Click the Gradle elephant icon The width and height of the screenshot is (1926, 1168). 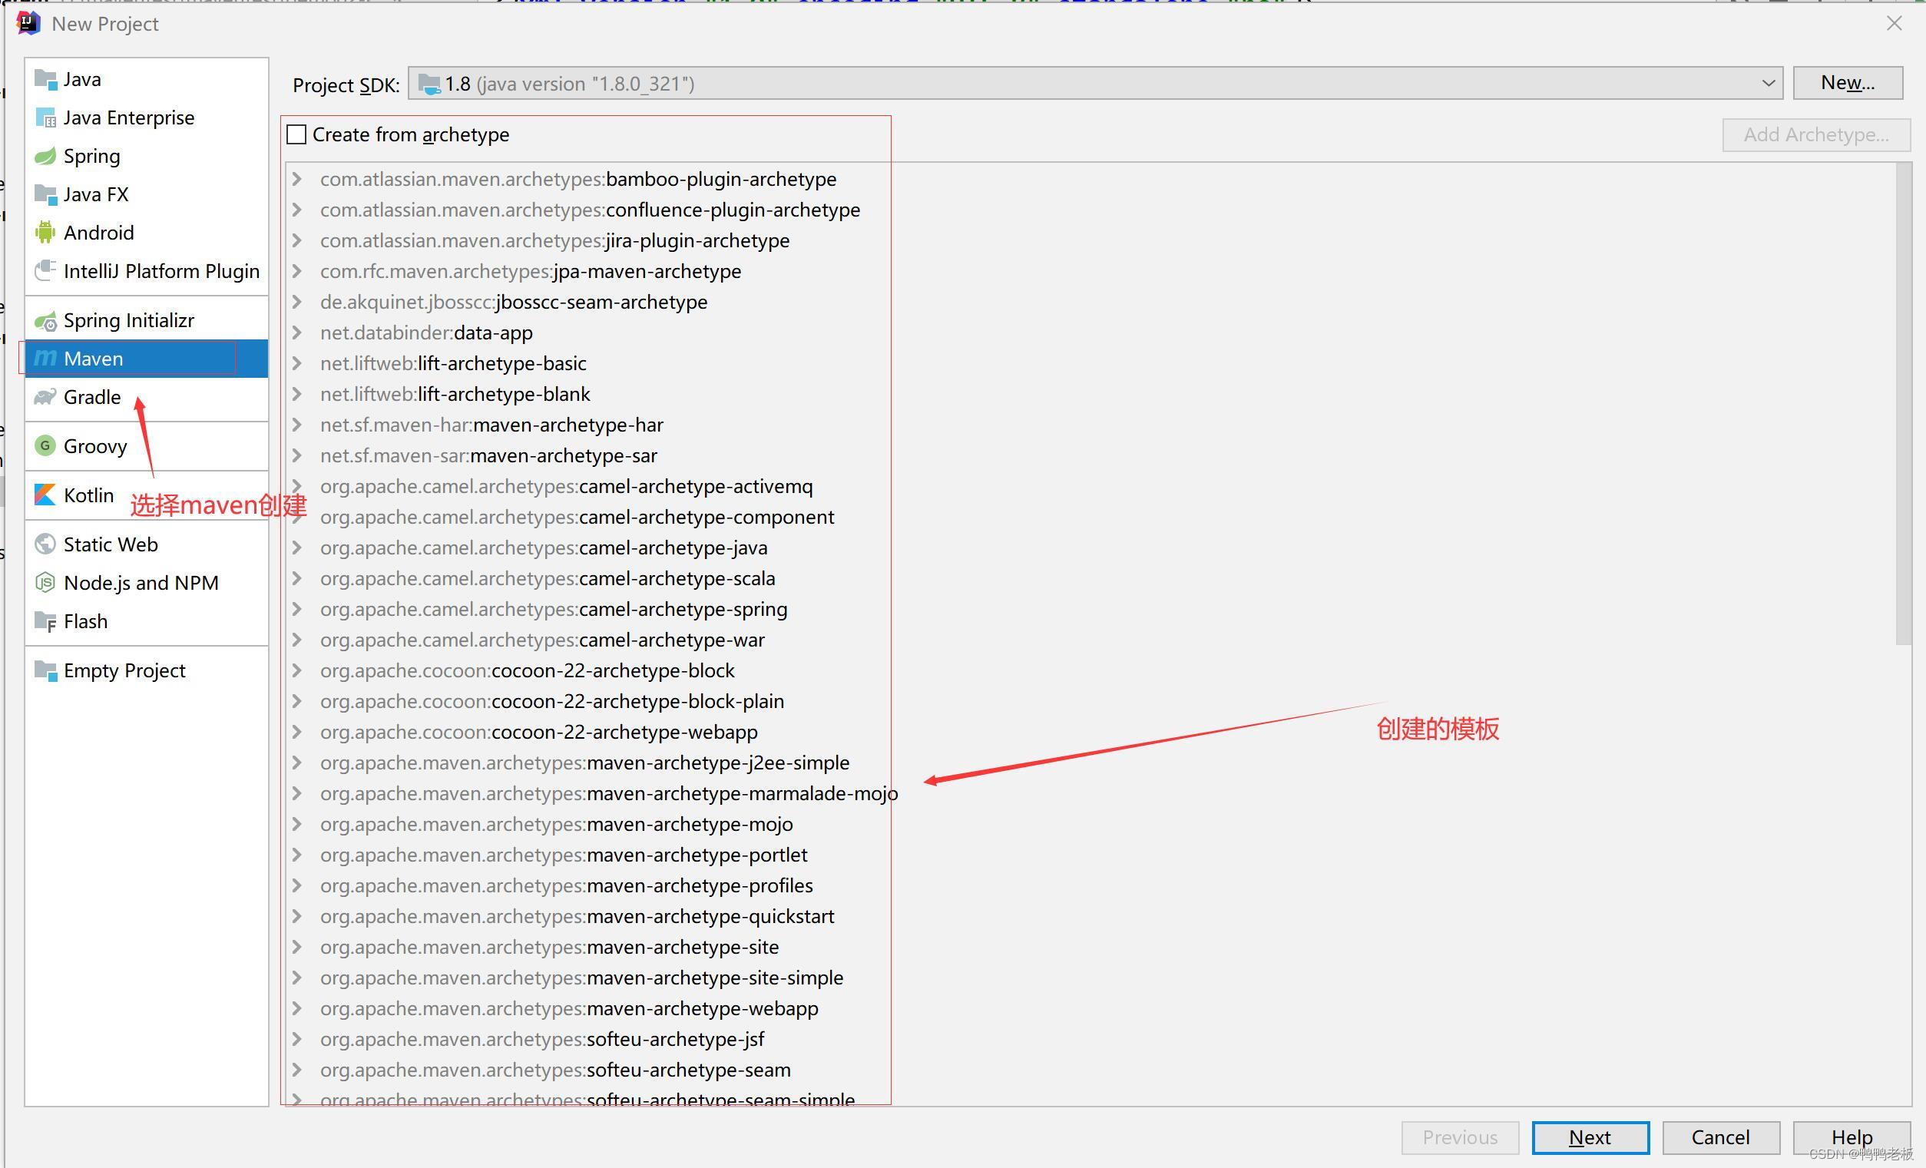pyautogui.click(x=45, y=397)
